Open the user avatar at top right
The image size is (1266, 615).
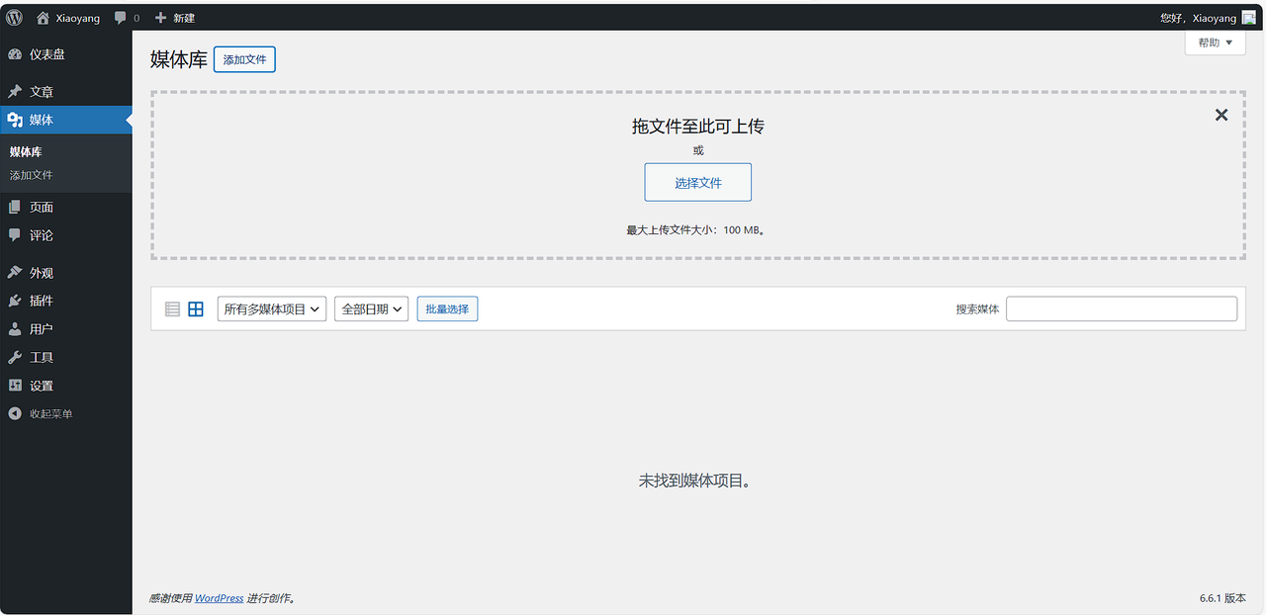1249,18
